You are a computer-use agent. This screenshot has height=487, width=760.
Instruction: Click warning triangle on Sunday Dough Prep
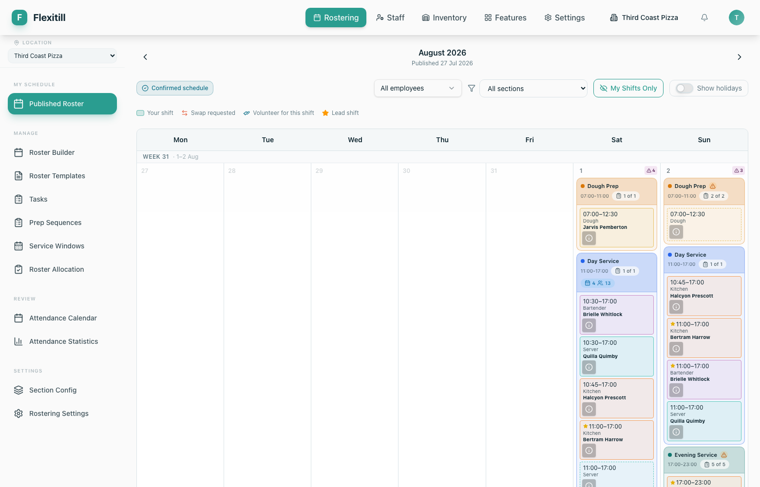tap(713, 186)
